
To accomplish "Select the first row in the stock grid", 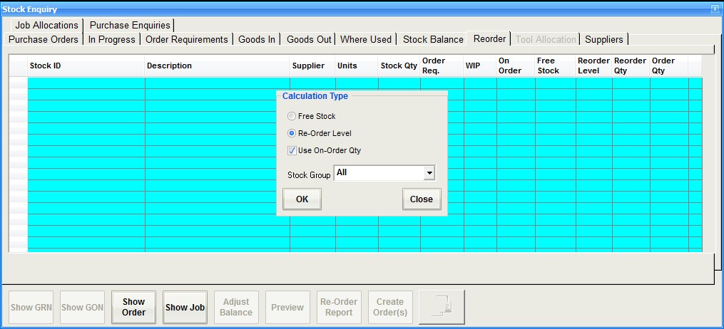I will coord(86,83).
